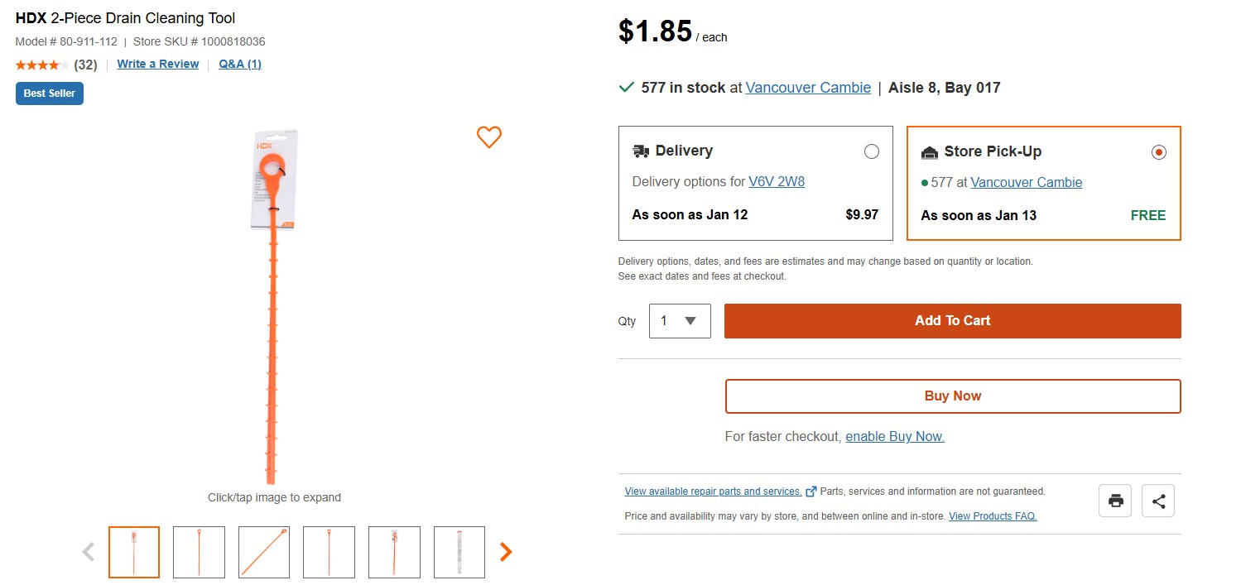Select the third diagonal tool thumbnail
Viewport: 1241px width, 585px height.
[264, 552]
